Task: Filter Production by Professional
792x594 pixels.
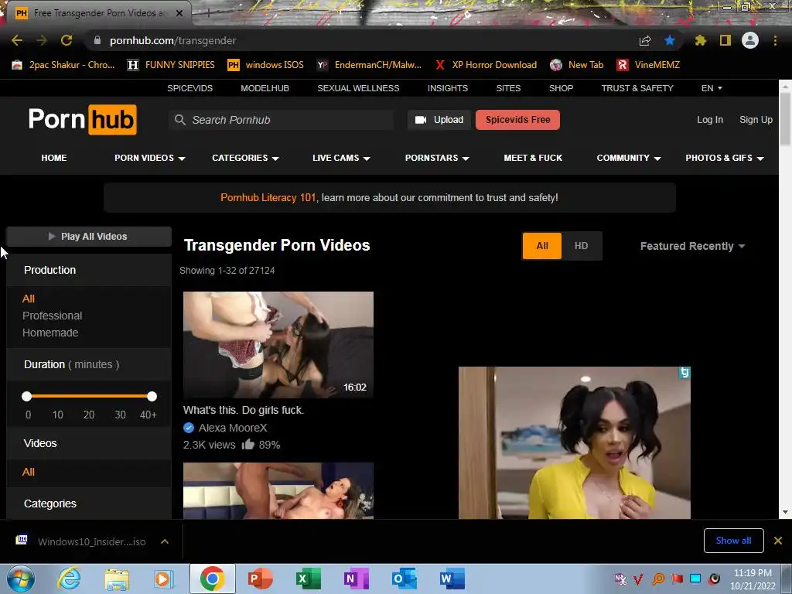Action: [x=52, y=316]
